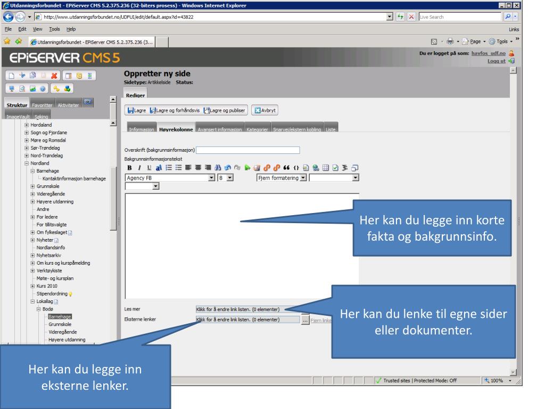Click the Overskrift (bakgrunnsinformasjon) text field

248,150
